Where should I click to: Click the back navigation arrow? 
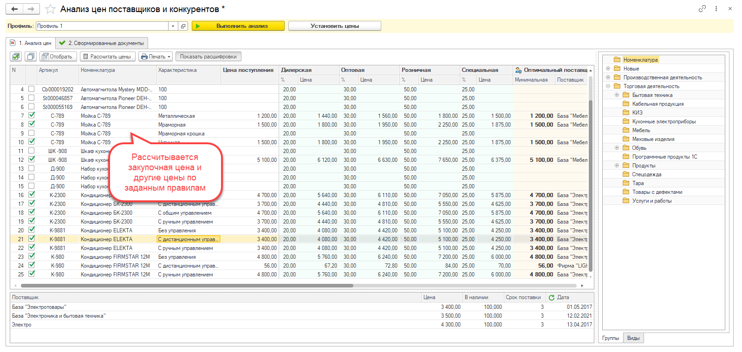point(14,9)
